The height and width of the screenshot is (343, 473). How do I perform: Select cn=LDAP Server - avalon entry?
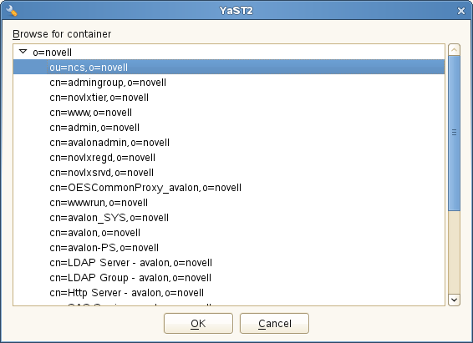[130, 263]
